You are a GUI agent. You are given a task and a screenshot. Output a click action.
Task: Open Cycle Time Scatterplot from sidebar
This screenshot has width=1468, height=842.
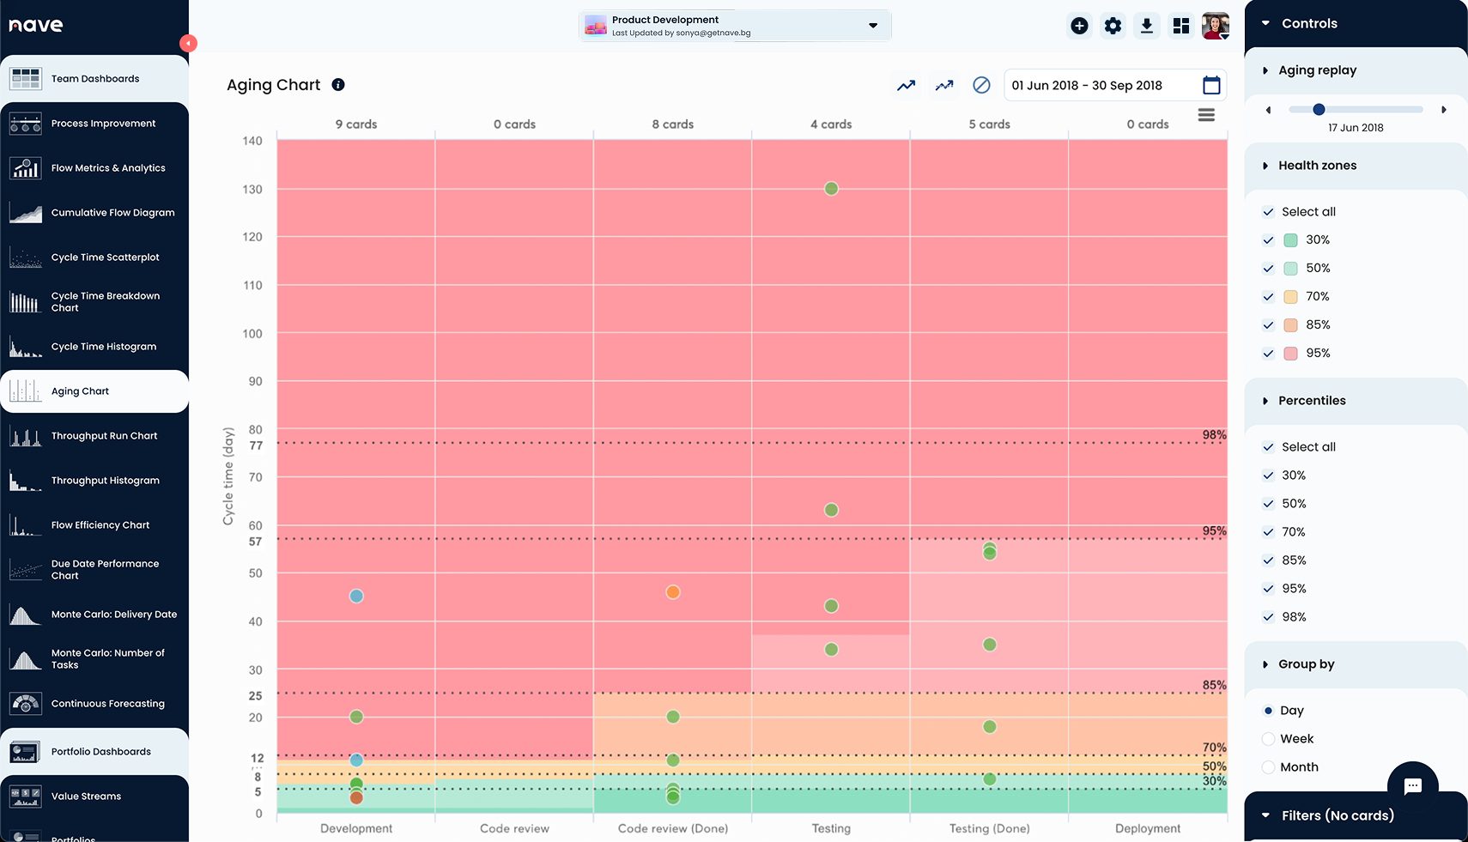click(105, 257)
